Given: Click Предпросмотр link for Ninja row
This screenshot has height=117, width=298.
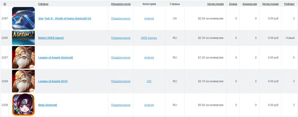Looking at the screenshot, I should coord(121,105).
